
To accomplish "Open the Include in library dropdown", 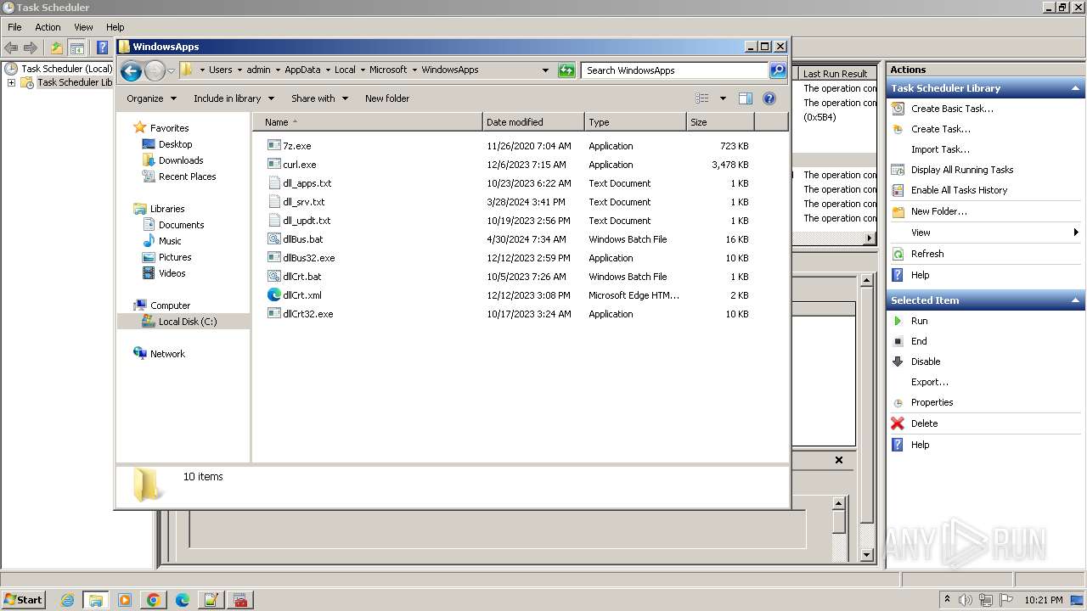I will pyautogui.click(x=234, y=98).
